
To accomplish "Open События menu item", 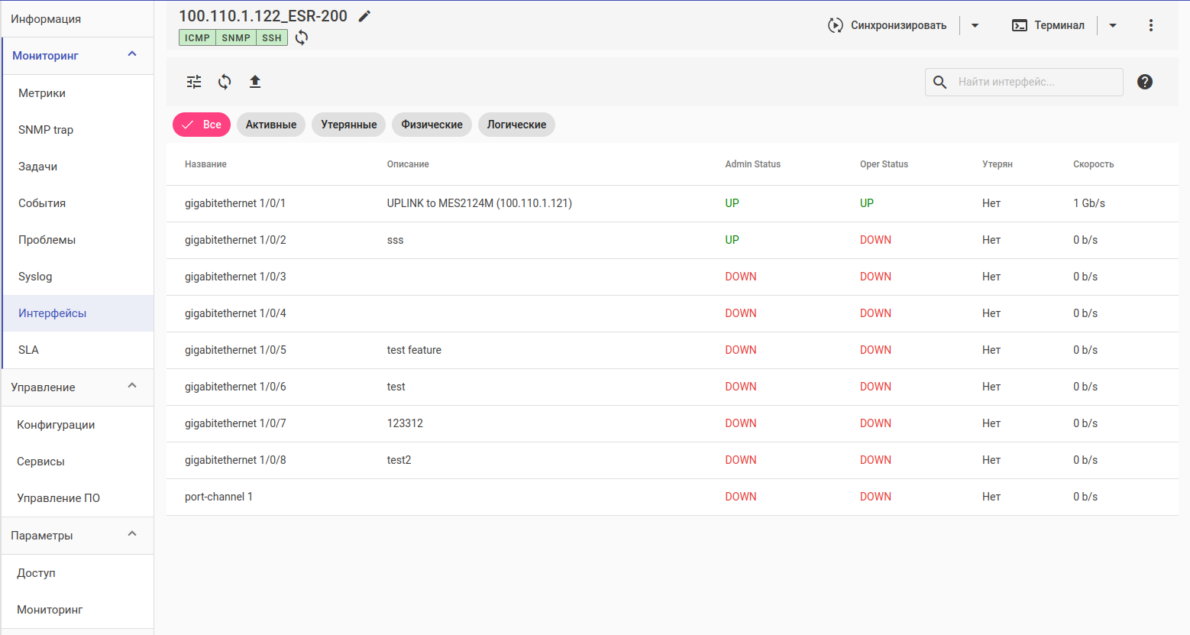I will tap(78, 203).
